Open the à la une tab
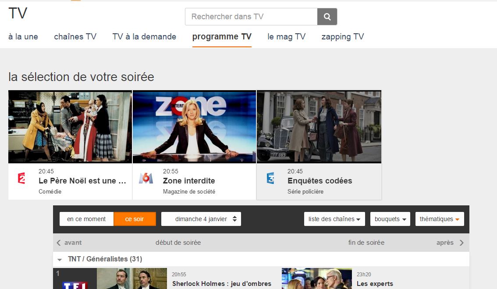The image size is (497, 289). (23, 37)
